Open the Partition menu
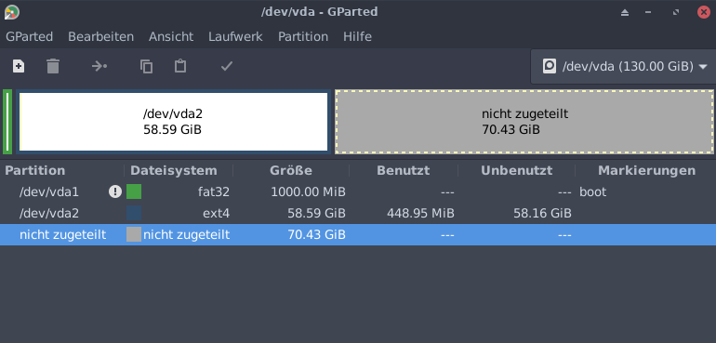716x343 pixels. point(303,36)
